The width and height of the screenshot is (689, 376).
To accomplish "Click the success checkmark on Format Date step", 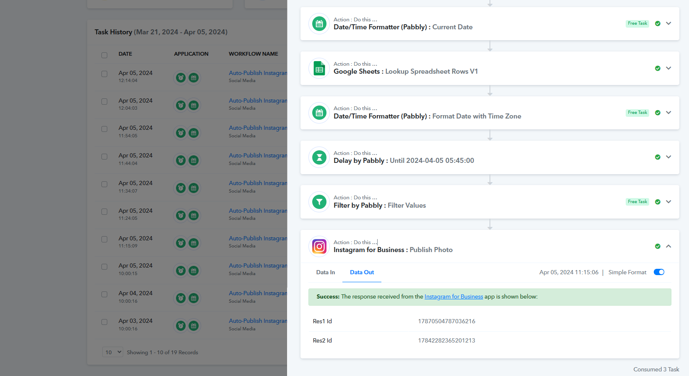I will click(658, 113).
